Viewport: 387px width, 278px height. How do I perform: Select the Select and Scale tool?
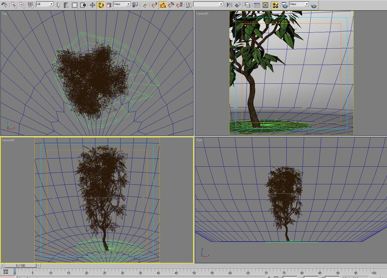(109, 5)
